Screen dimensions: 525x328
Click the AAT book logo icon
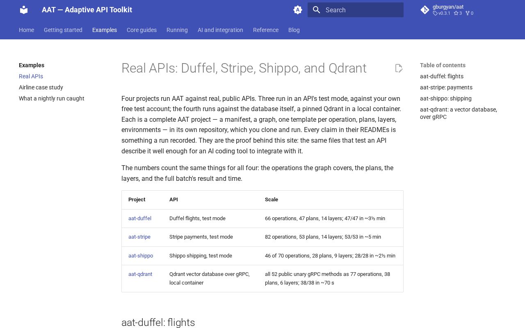[24, 10]
